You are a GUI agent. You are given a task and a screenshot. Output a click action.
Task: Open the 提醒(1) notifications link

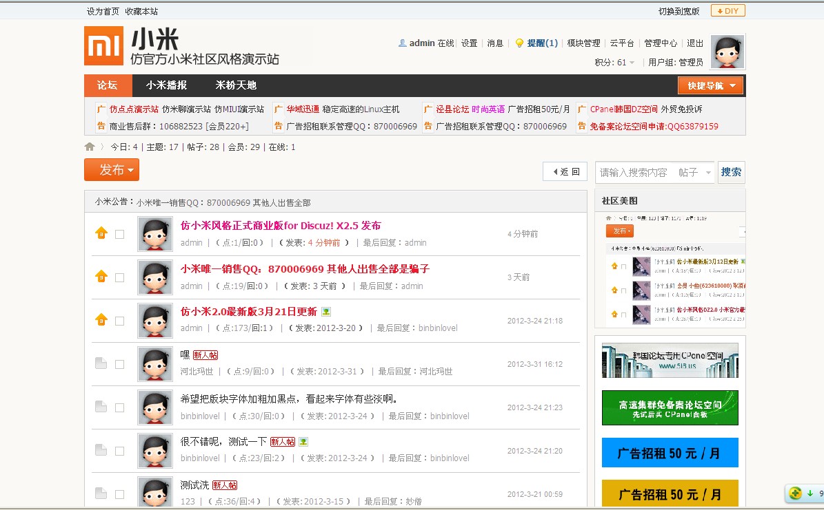coord(543,43)
